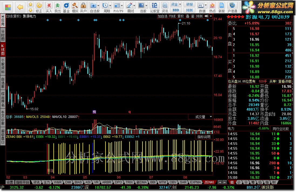Viewport: 296px width, 192px height.
Task: Expand the 自选股 dropdown arrow
Action: tap(98, 5)
